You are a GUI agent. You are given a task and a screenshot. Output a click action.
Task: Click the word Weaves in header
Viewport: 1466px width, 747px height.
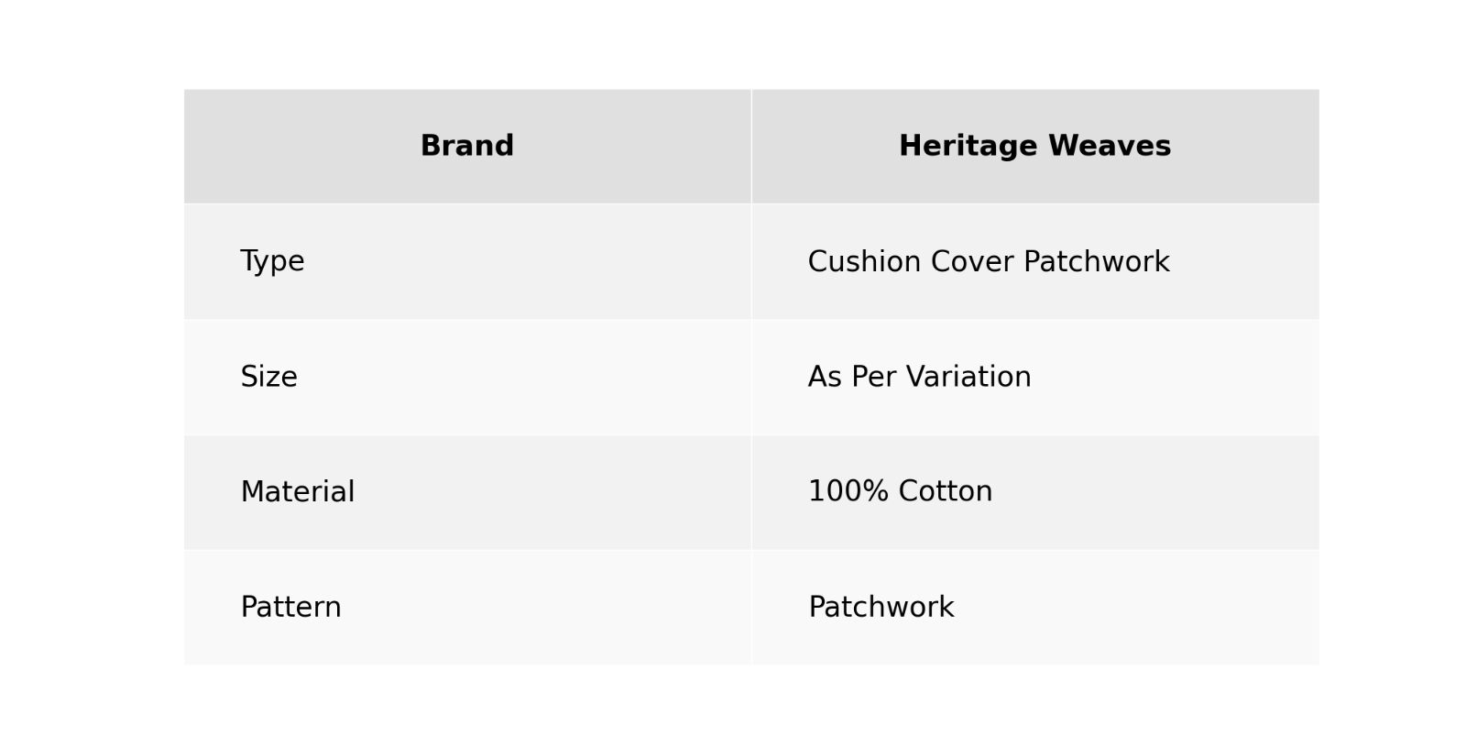tap(1110, 147)
